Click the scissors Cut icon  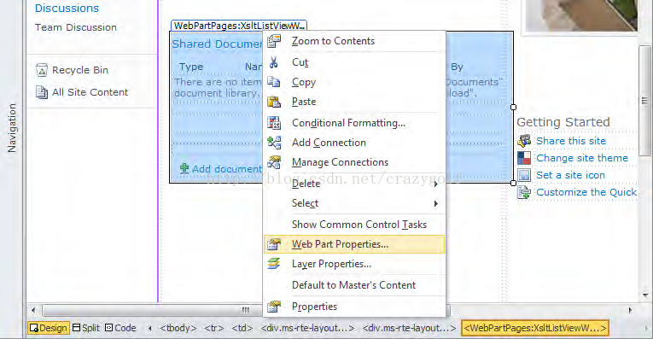[x=274, y=62]
